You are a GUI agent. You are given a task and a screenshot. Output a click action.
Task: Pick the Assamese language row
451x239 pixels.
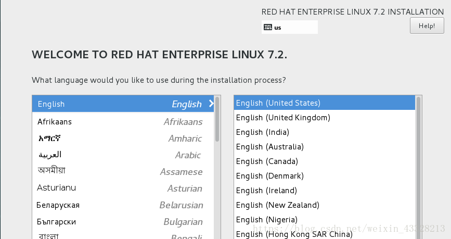(123, 172)
